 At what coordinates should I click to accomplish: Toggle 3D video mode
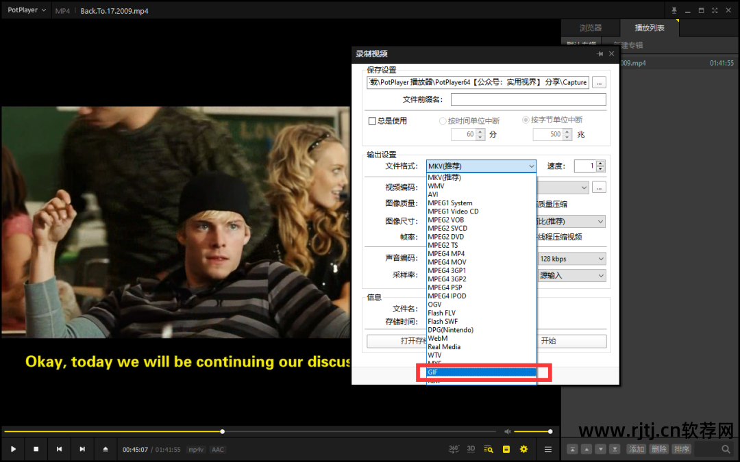pos(471,449)
